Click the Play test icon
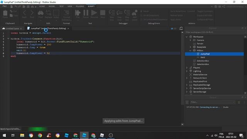The height and width of the screenshot is (139, 247). click(x=78, y=13)
